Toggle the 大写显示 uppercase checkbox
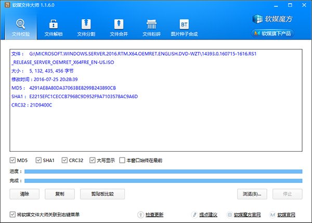The image size is (312, 223). pos(93,160)
